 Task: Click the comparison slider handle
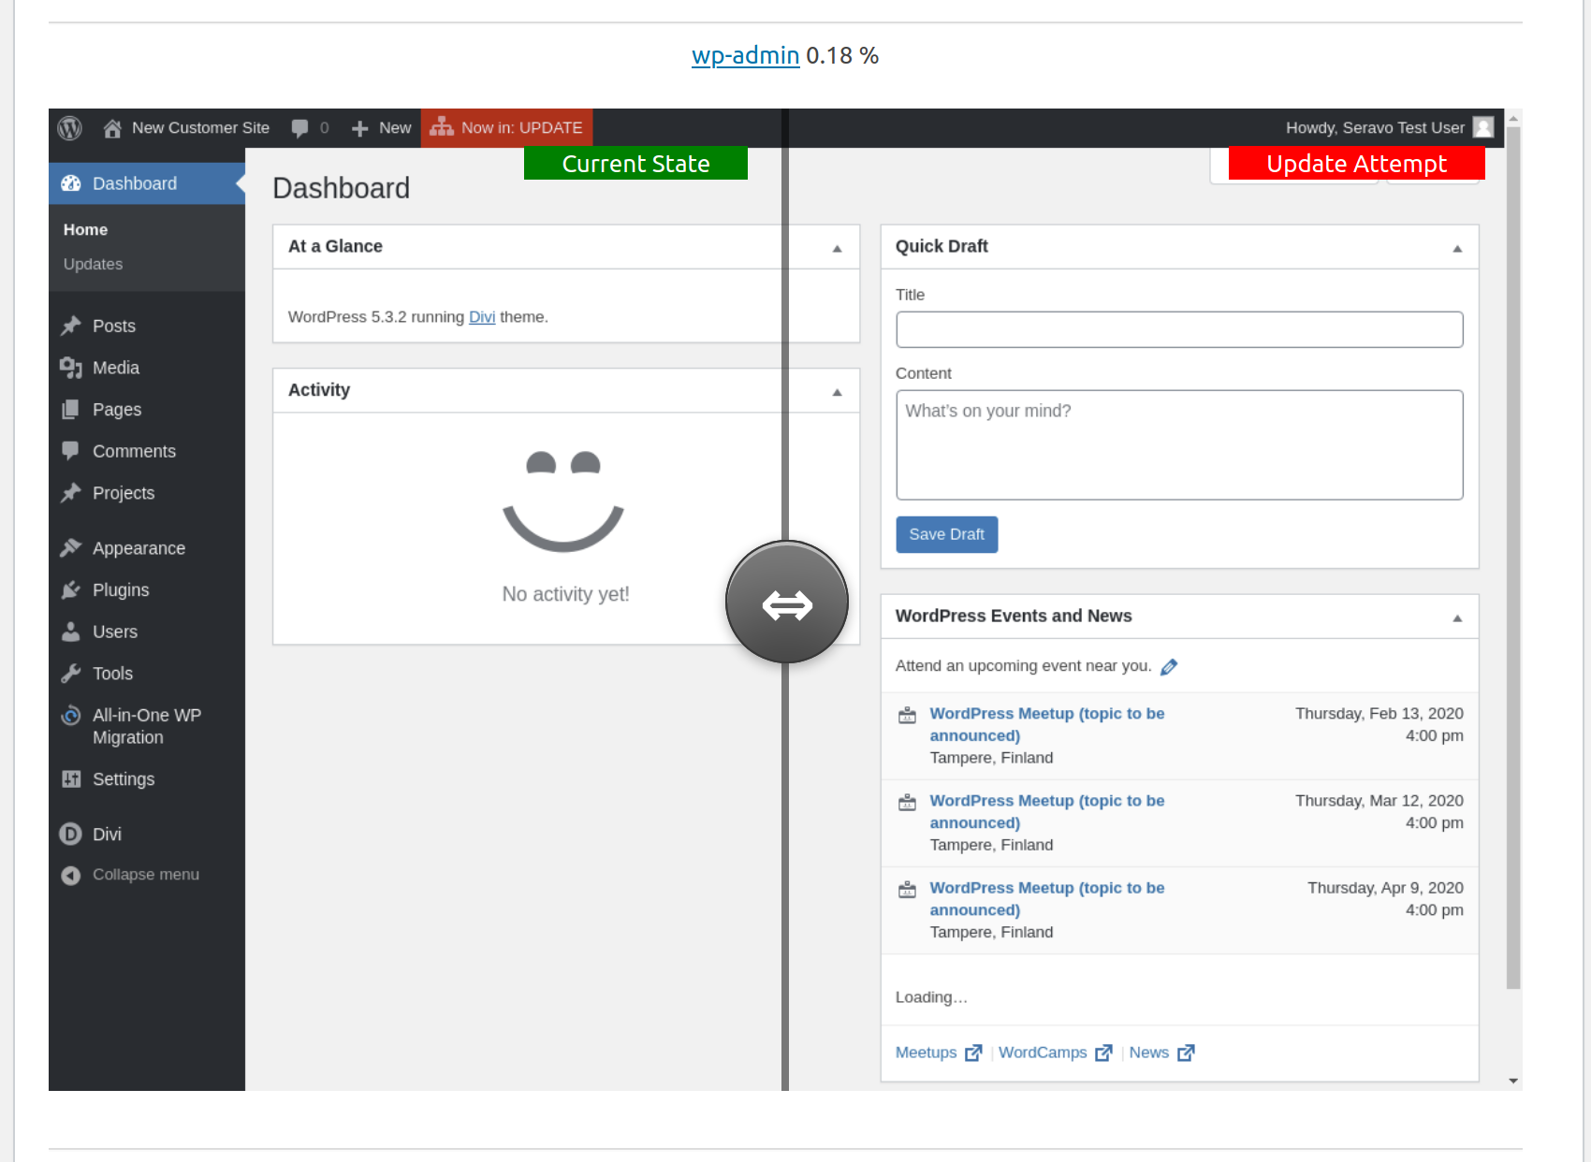(787, 602)
